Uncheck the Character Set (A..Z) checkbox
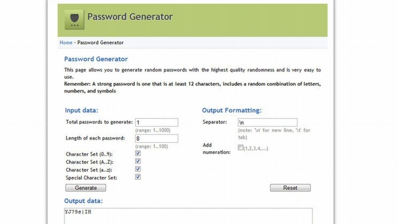Viewport: 398px width, 224px height. pyautogui.click(x=138, y=161)
